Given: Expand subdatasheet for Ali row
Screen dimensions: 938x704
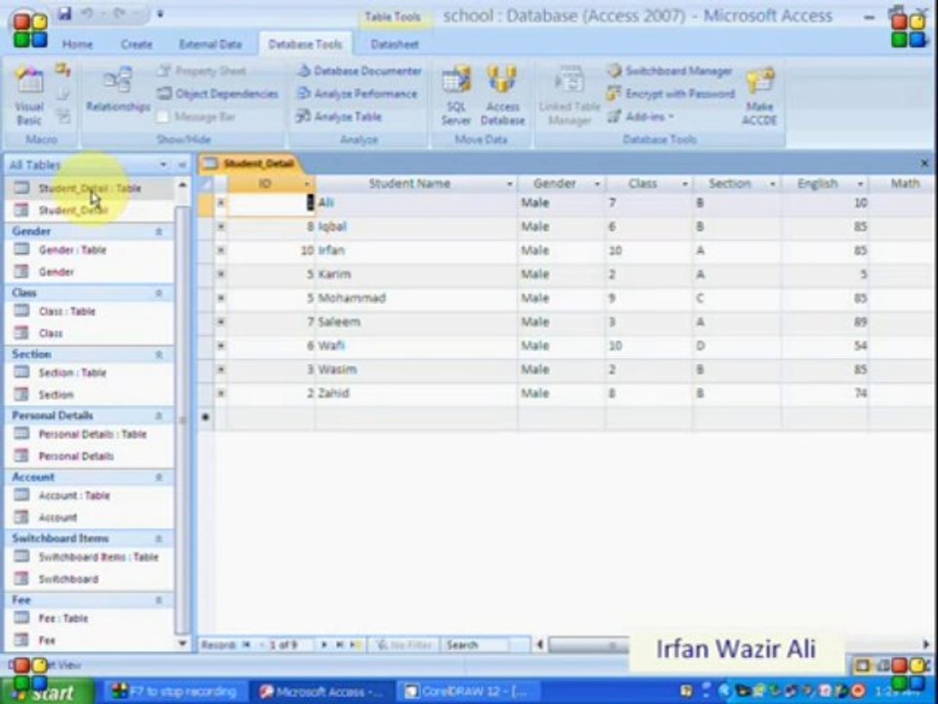Looking at the screenshot, I should click(x=221, y=203).
